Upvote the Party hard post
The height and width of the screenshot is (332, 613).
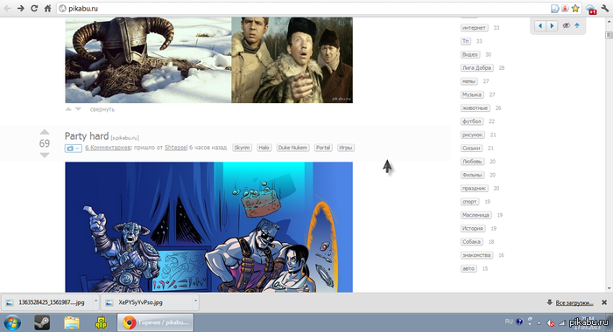coord(45,132)
